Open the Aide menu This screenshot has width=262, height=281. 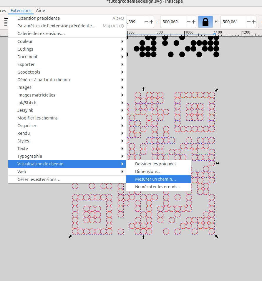coord(40,11)
